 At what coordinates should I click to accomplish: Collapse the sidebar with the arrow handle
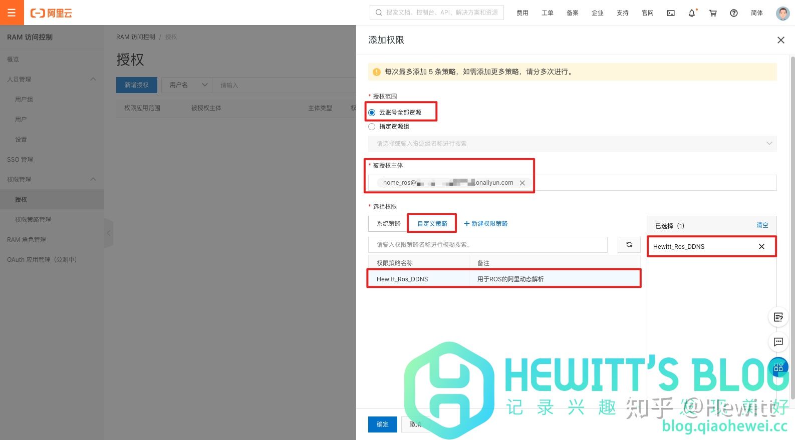[x=109, y=233]
